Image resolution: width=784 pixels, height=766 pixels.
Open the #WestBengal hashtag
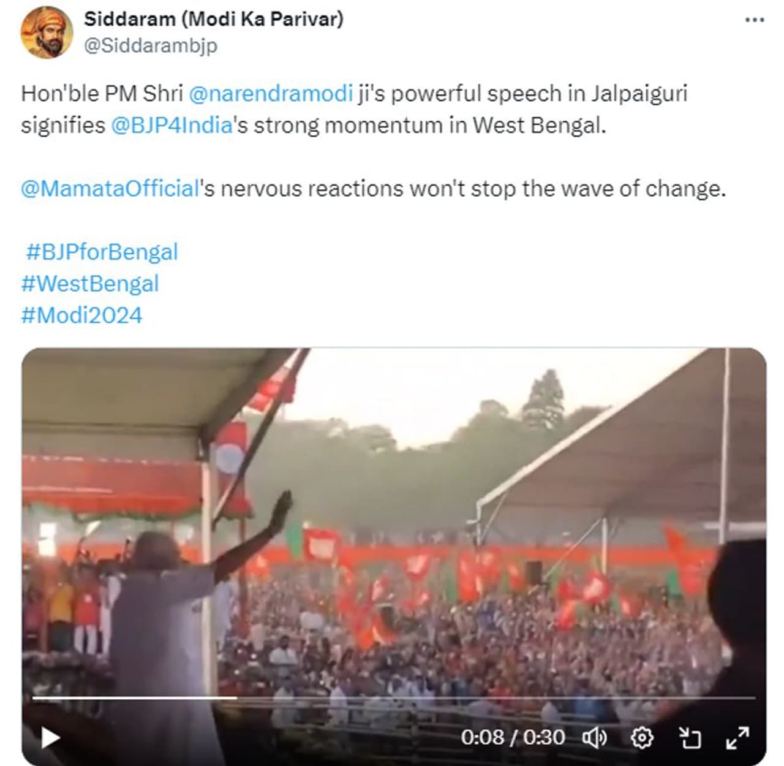(90, 284)
